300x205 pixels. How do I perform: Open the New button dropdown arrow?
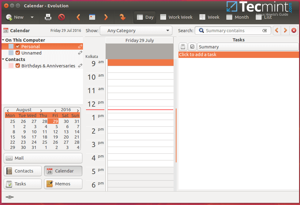point(32,17)
